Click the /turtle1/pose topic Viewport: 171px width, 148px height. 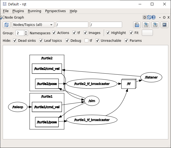[x=47, y=122]
